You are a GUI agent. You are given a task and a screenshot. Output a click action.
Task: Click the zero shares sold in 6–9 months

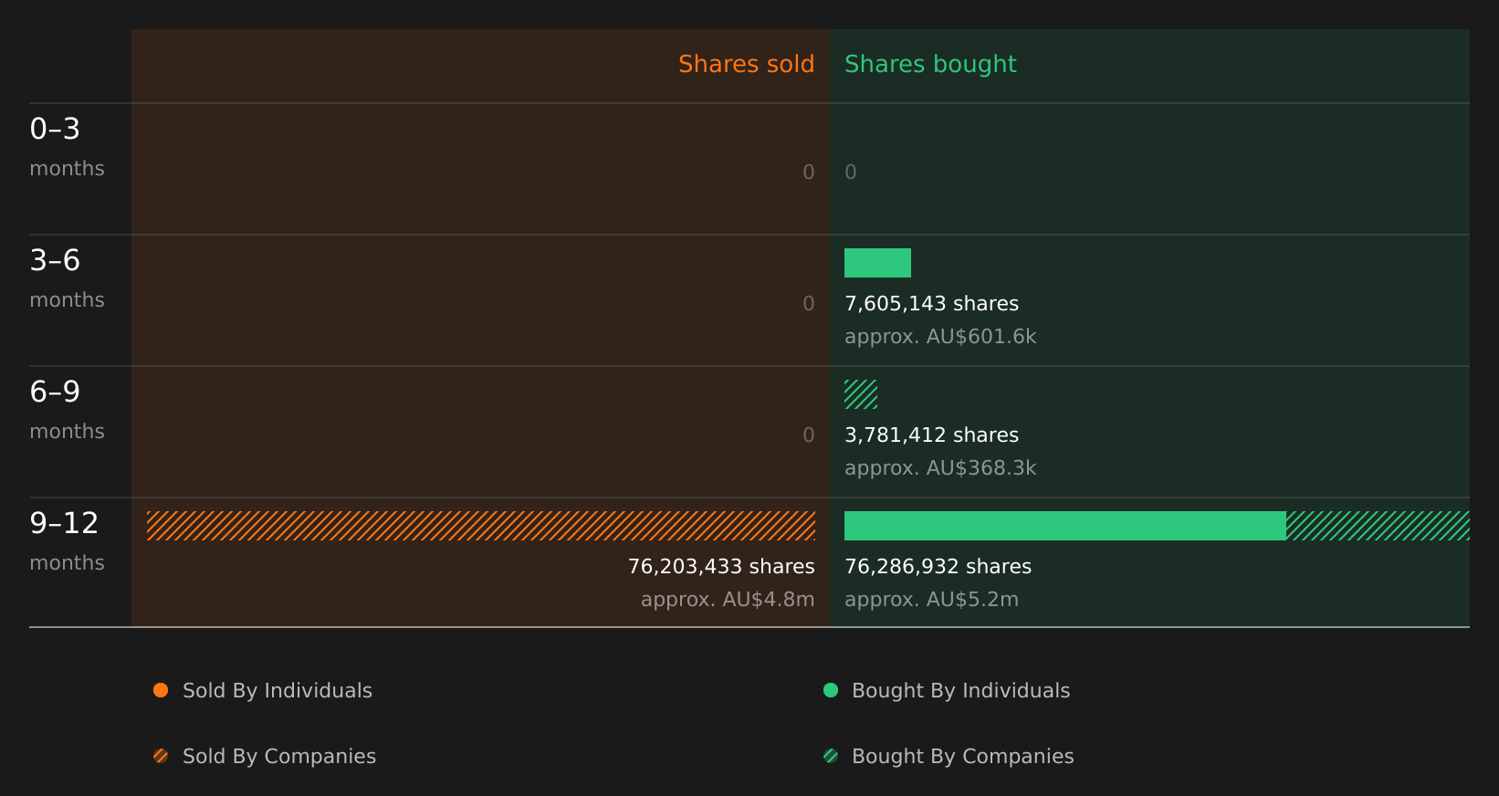(808, 435)
